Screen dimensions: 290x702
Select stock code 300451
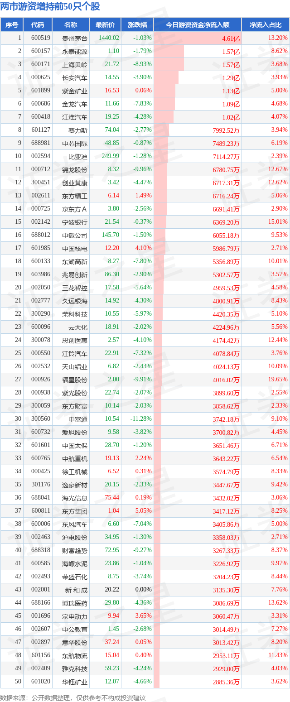coord(41,183)
